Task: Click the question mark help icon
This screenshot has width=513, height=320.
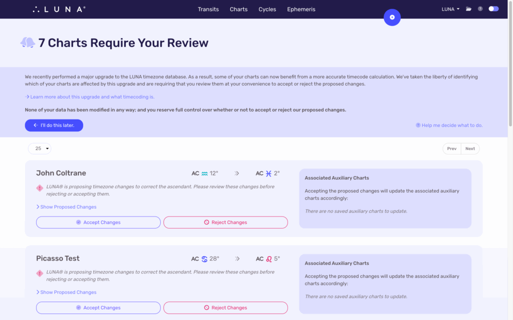Action: pyautogui.click(x=480, y=9)
